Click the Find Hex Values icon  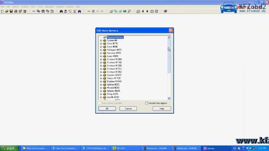point(66,11)
